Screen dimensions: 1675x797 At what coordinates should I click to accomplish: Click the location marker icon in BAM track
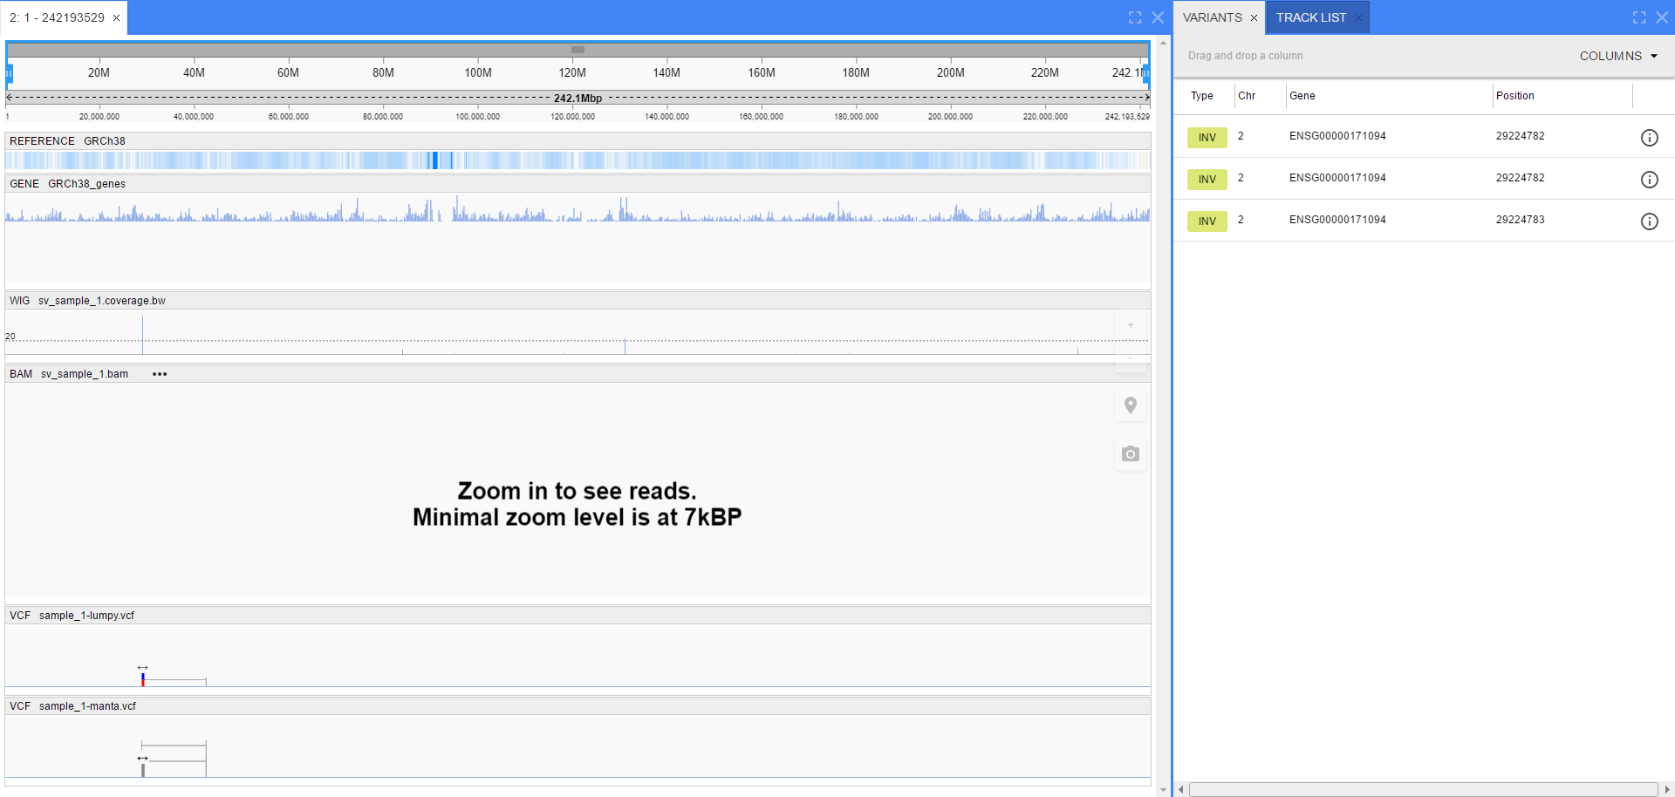point(1131,405)
